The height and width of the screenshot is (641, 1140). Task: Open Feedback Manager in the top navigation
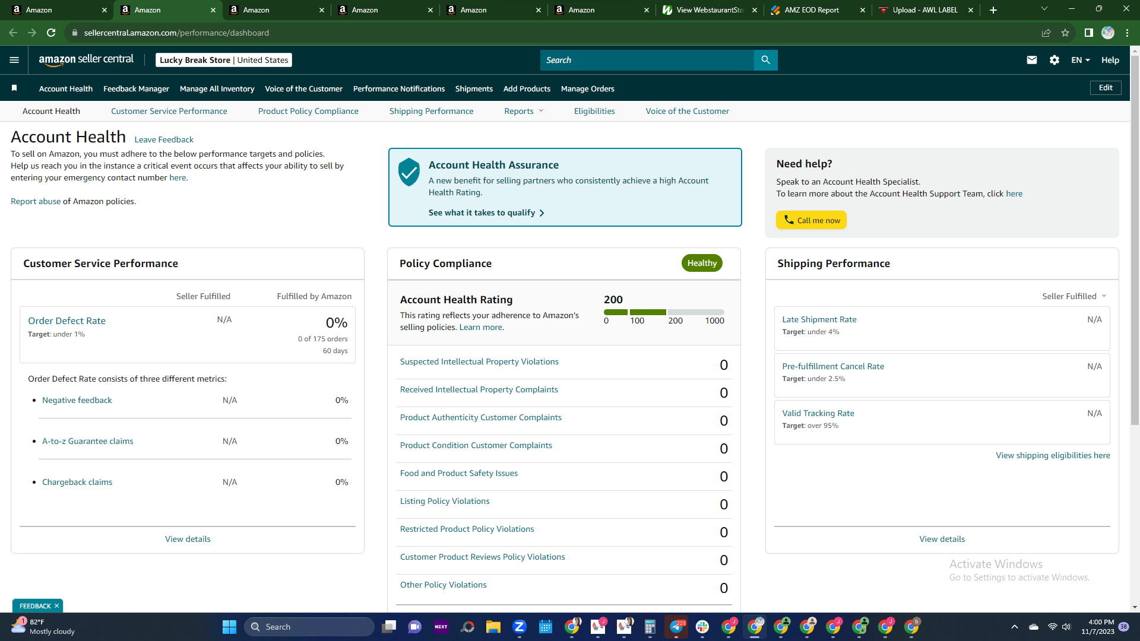coord(136,88)
